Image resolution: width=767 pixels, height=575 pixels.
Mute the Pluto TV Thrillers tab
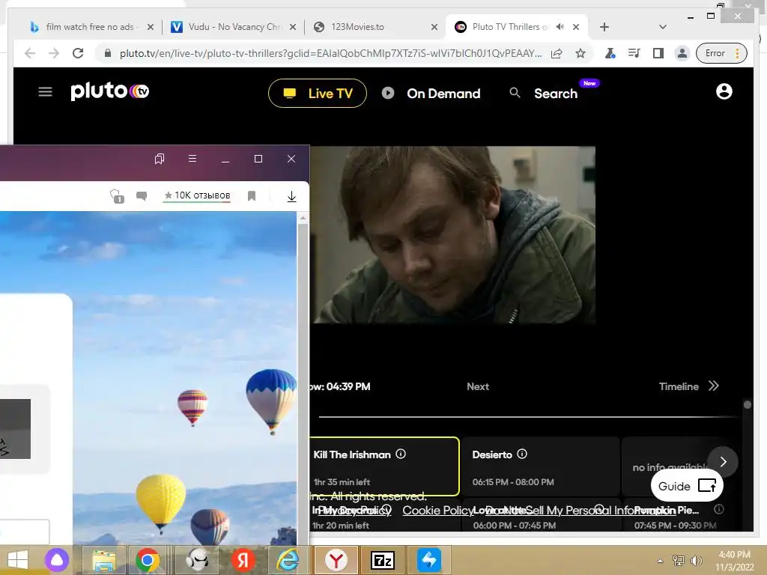560,27
